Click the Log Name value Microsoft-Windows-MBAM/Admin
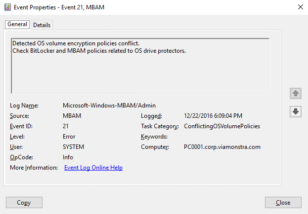Image resolution: width=308 pixels, height=214 pixels. pyautogui.click(x=109, y=106)
